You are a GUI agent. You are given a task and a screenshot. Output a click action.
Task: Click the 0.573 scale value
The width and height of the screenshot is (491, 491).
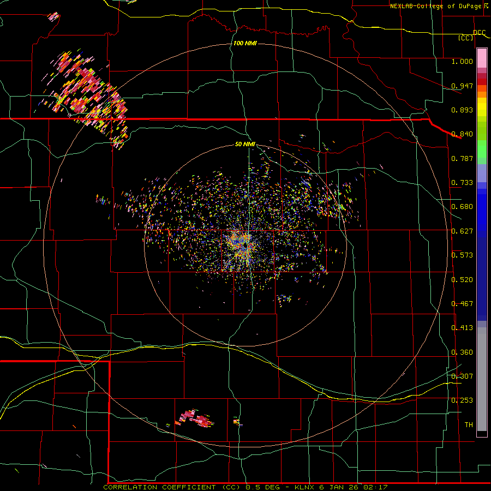coord(462,255)
